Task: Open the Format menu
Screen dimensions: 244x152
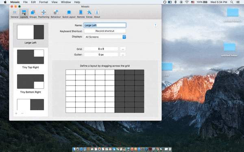Action: click(44, 2)
